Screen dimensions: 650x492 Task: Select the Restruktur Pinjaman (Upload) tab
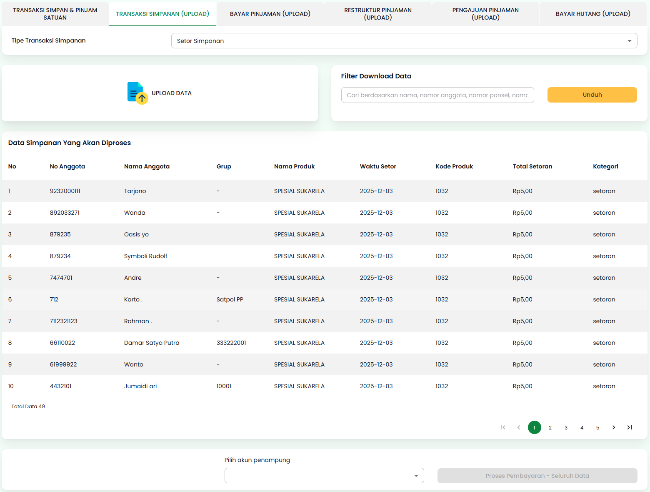(377, 14)
